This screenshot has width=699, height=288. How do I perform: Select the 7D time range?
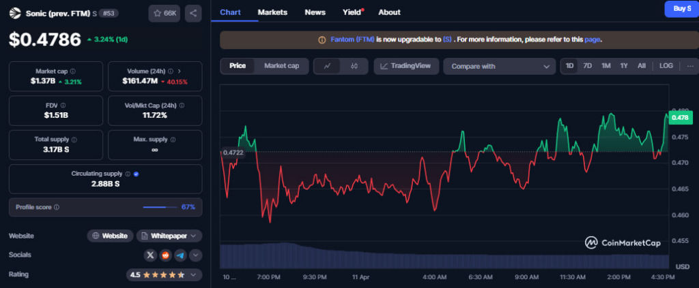click(587, 66)
